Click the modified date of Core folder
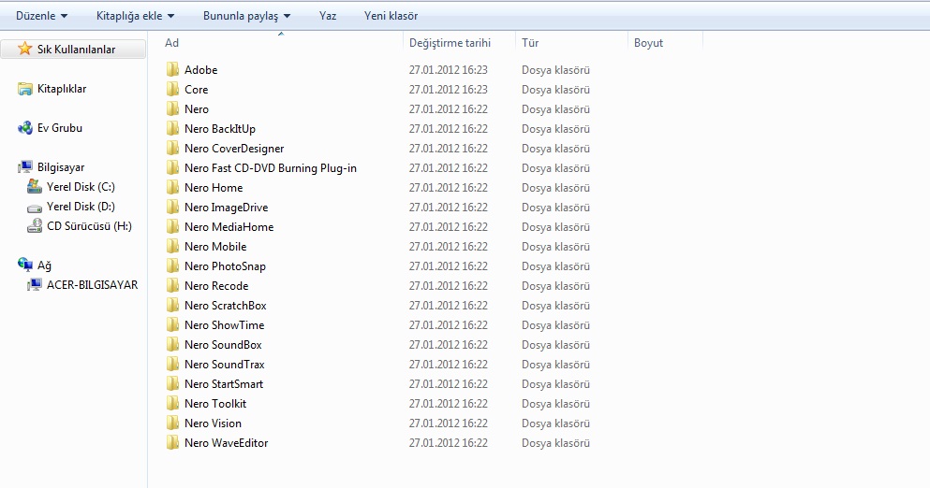Image resolution: width=930 pixels, height=488 pixels. click(x=449, y=90)
